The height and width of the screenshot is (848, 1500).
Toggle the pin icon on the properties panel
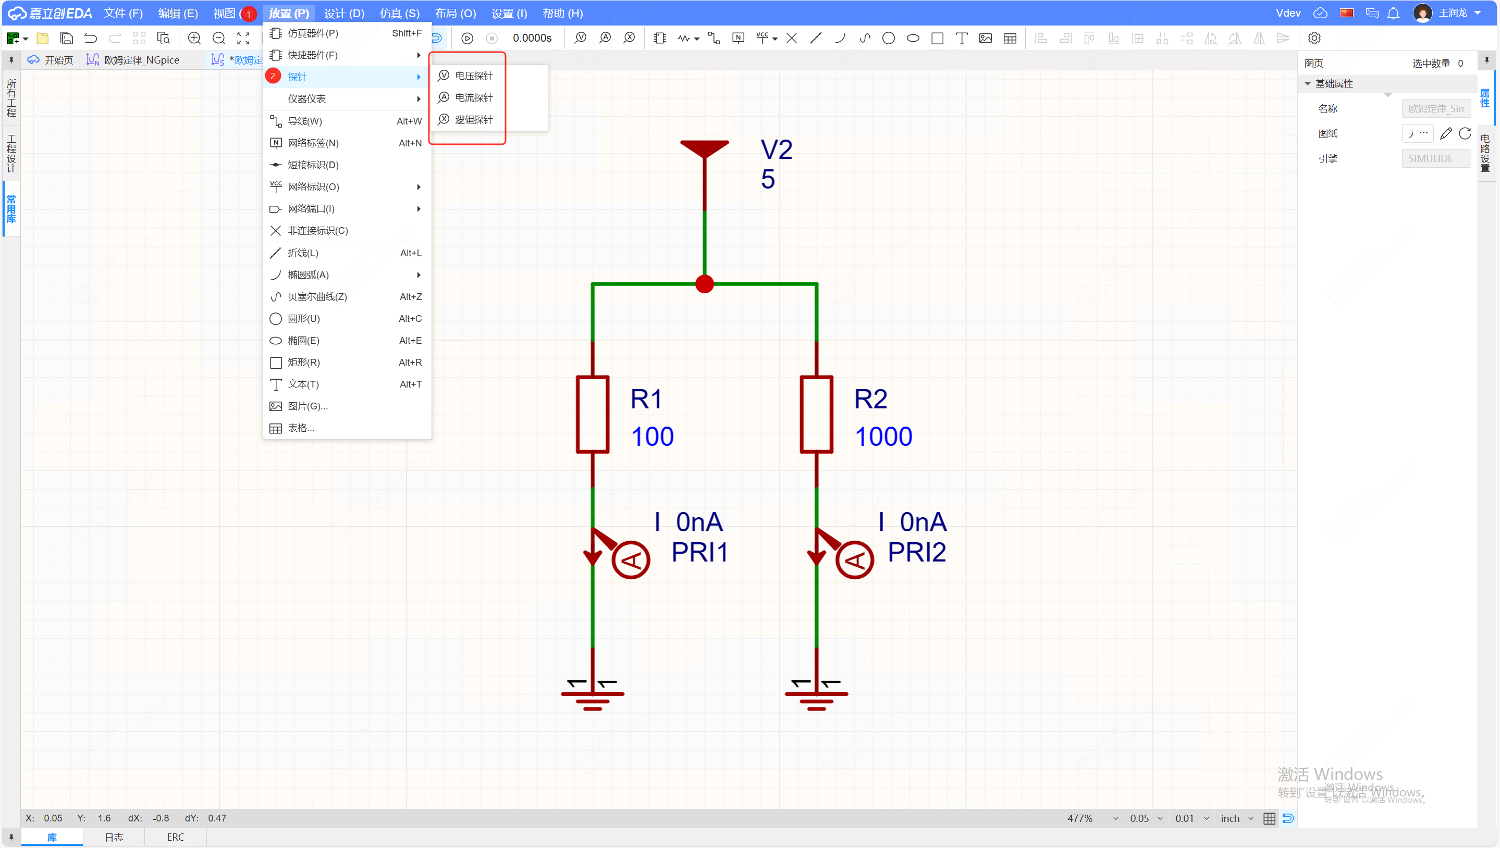(1486, 60)
